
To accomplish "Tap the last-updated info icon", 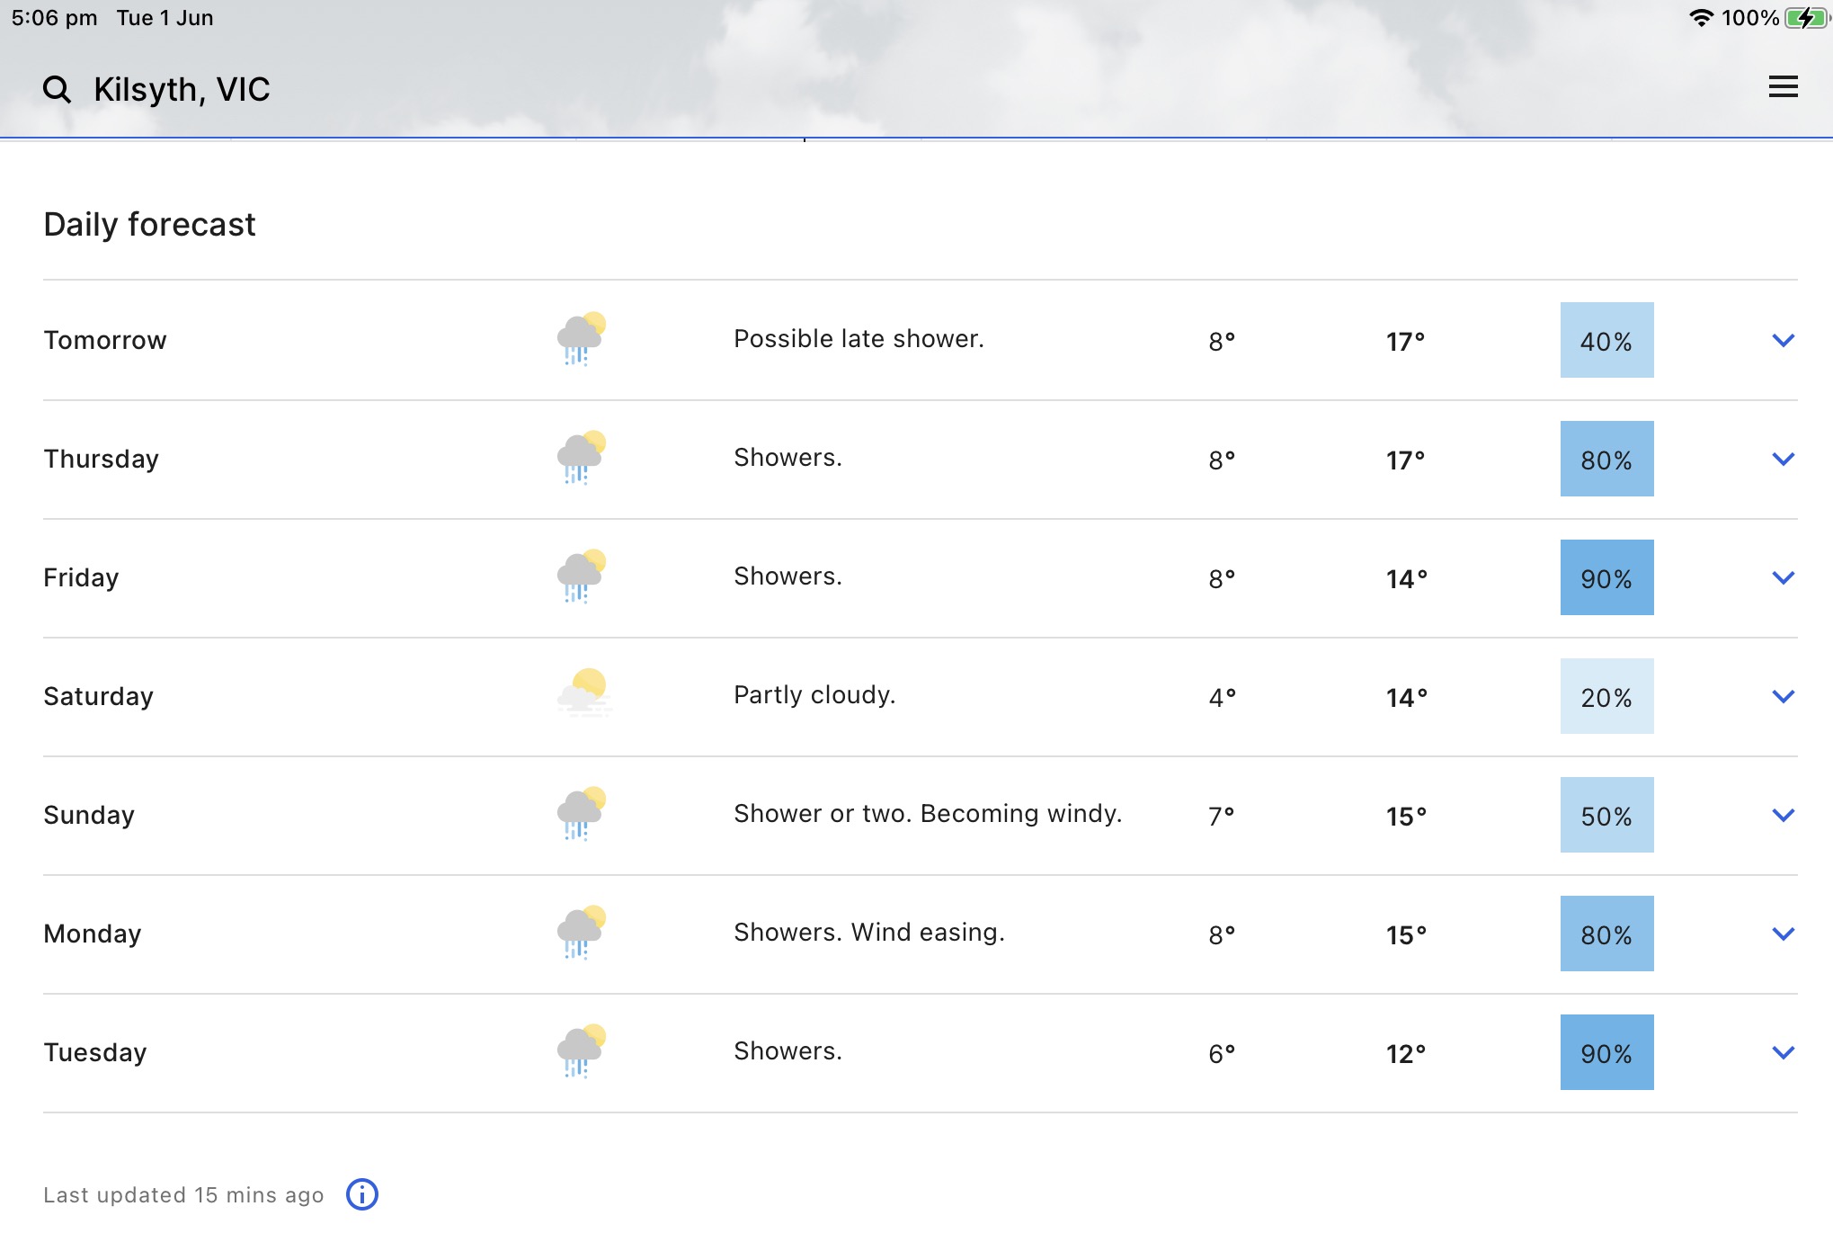I will point(361,1194).
